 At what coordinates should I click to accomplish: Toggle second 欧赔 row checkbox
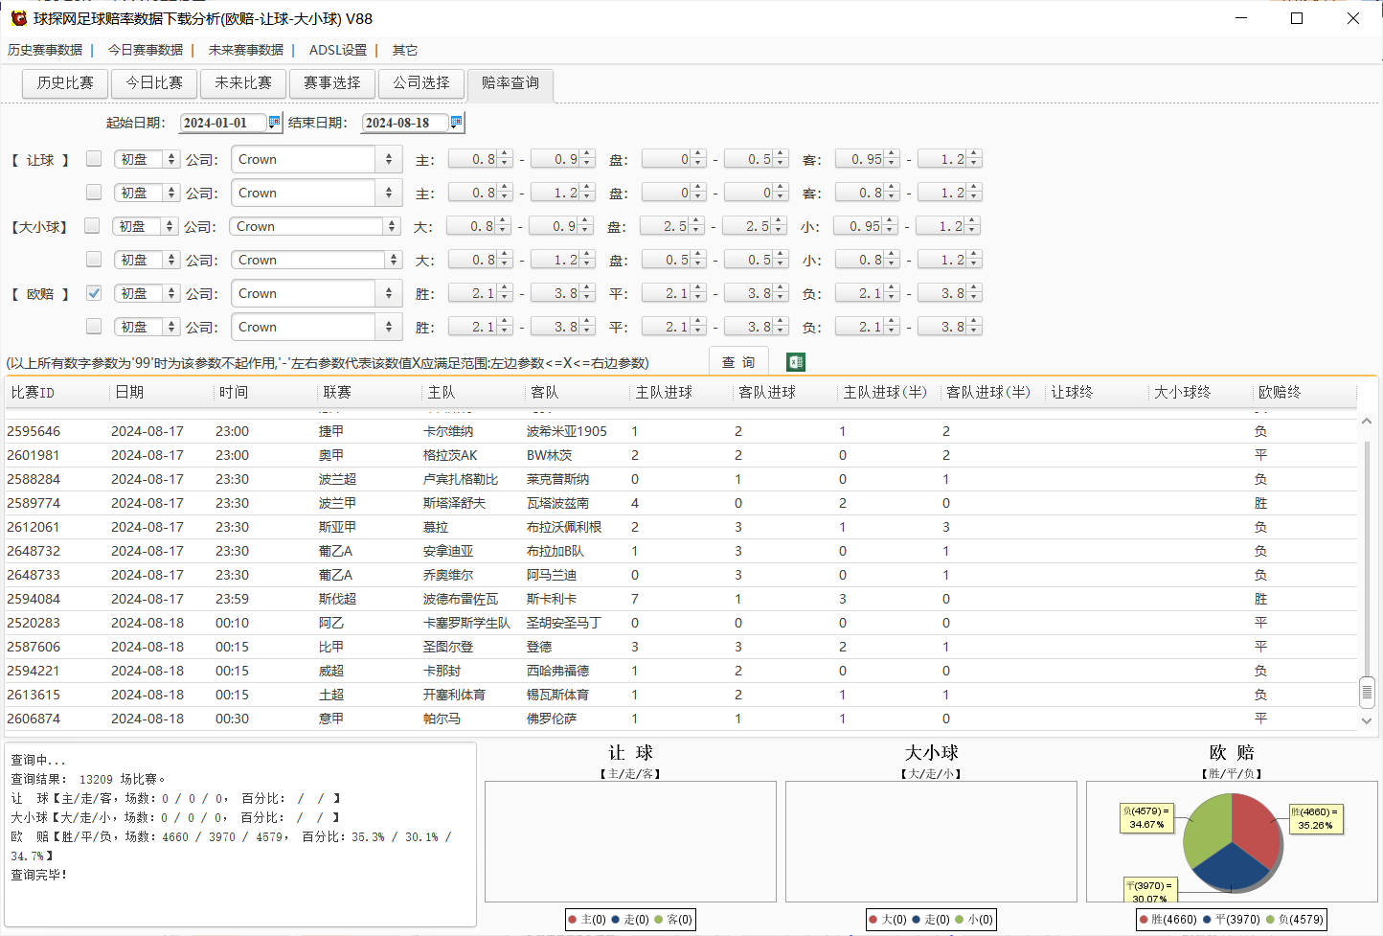(94, 327)
